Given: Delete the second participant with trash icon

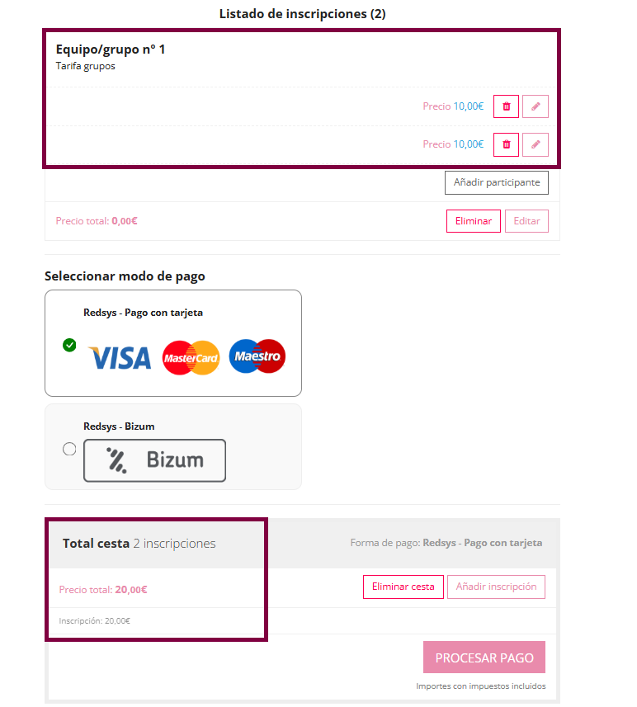Looking at the screenshot, I should tap(506, 144).
